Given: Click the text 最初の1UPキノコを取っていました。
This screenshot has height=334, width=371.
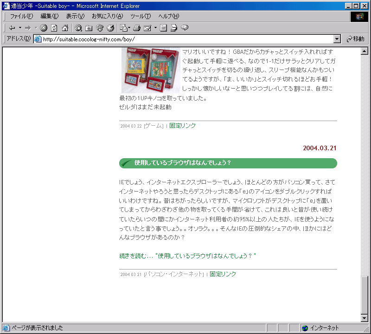Looking at the screenshot, I should 163,98.
